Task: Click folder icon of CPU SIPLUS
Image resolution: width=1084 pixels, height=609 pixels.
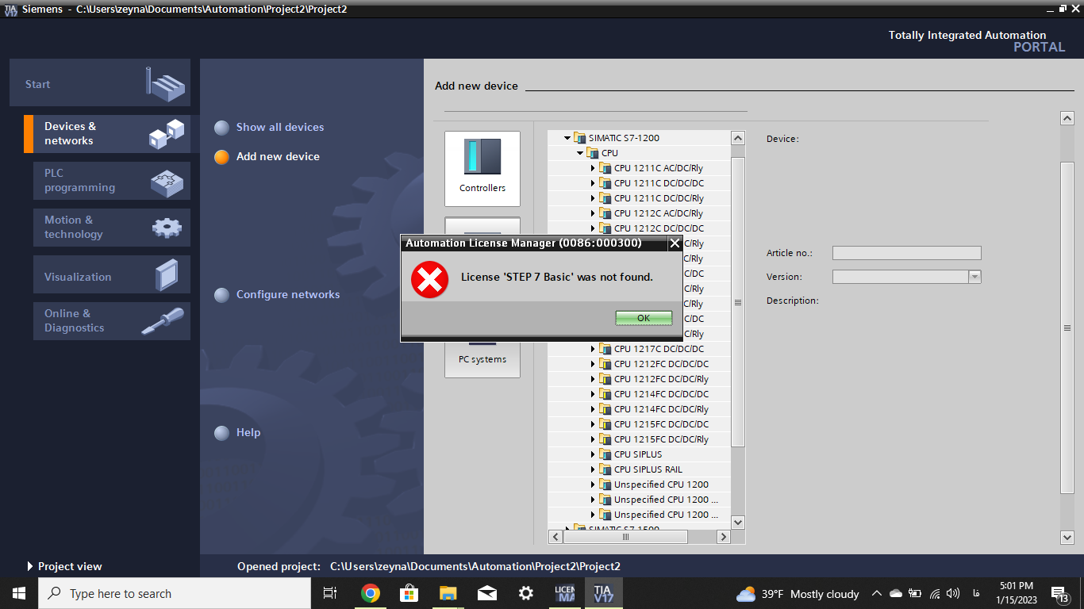Action: pos(605,454)
